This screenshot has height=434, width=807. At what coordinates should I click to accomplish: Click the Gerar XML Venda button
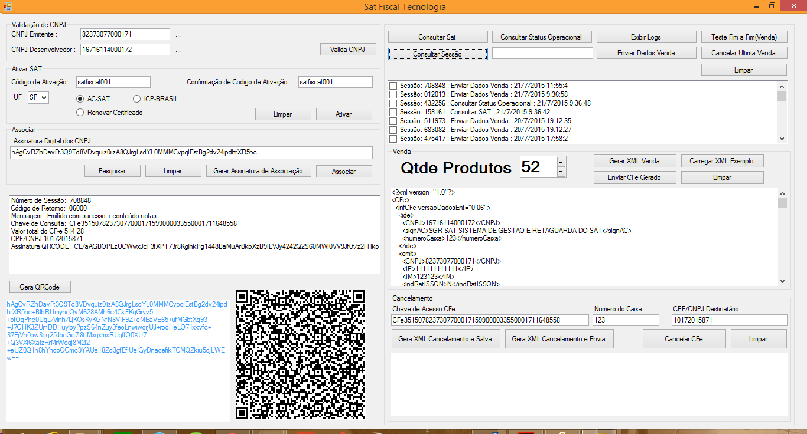pyautogui.click(x=634, y=161)
